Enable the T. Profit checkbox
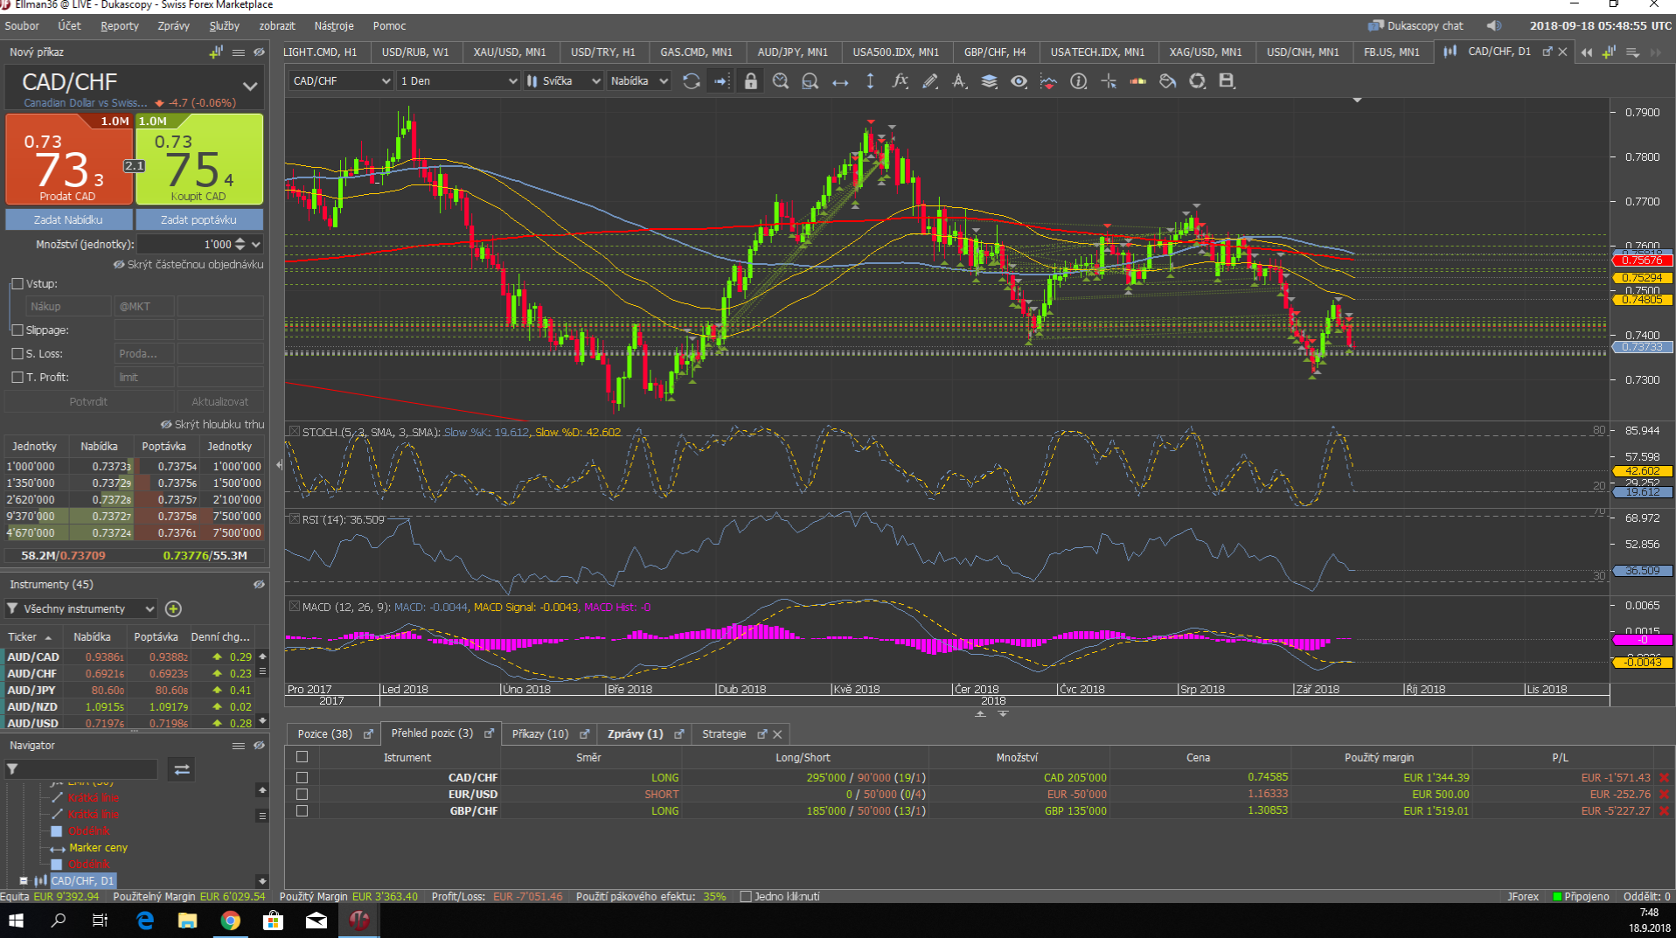The height and width of the screenshot is (938, 1676). pyautogui.click(x=17, y=378)
